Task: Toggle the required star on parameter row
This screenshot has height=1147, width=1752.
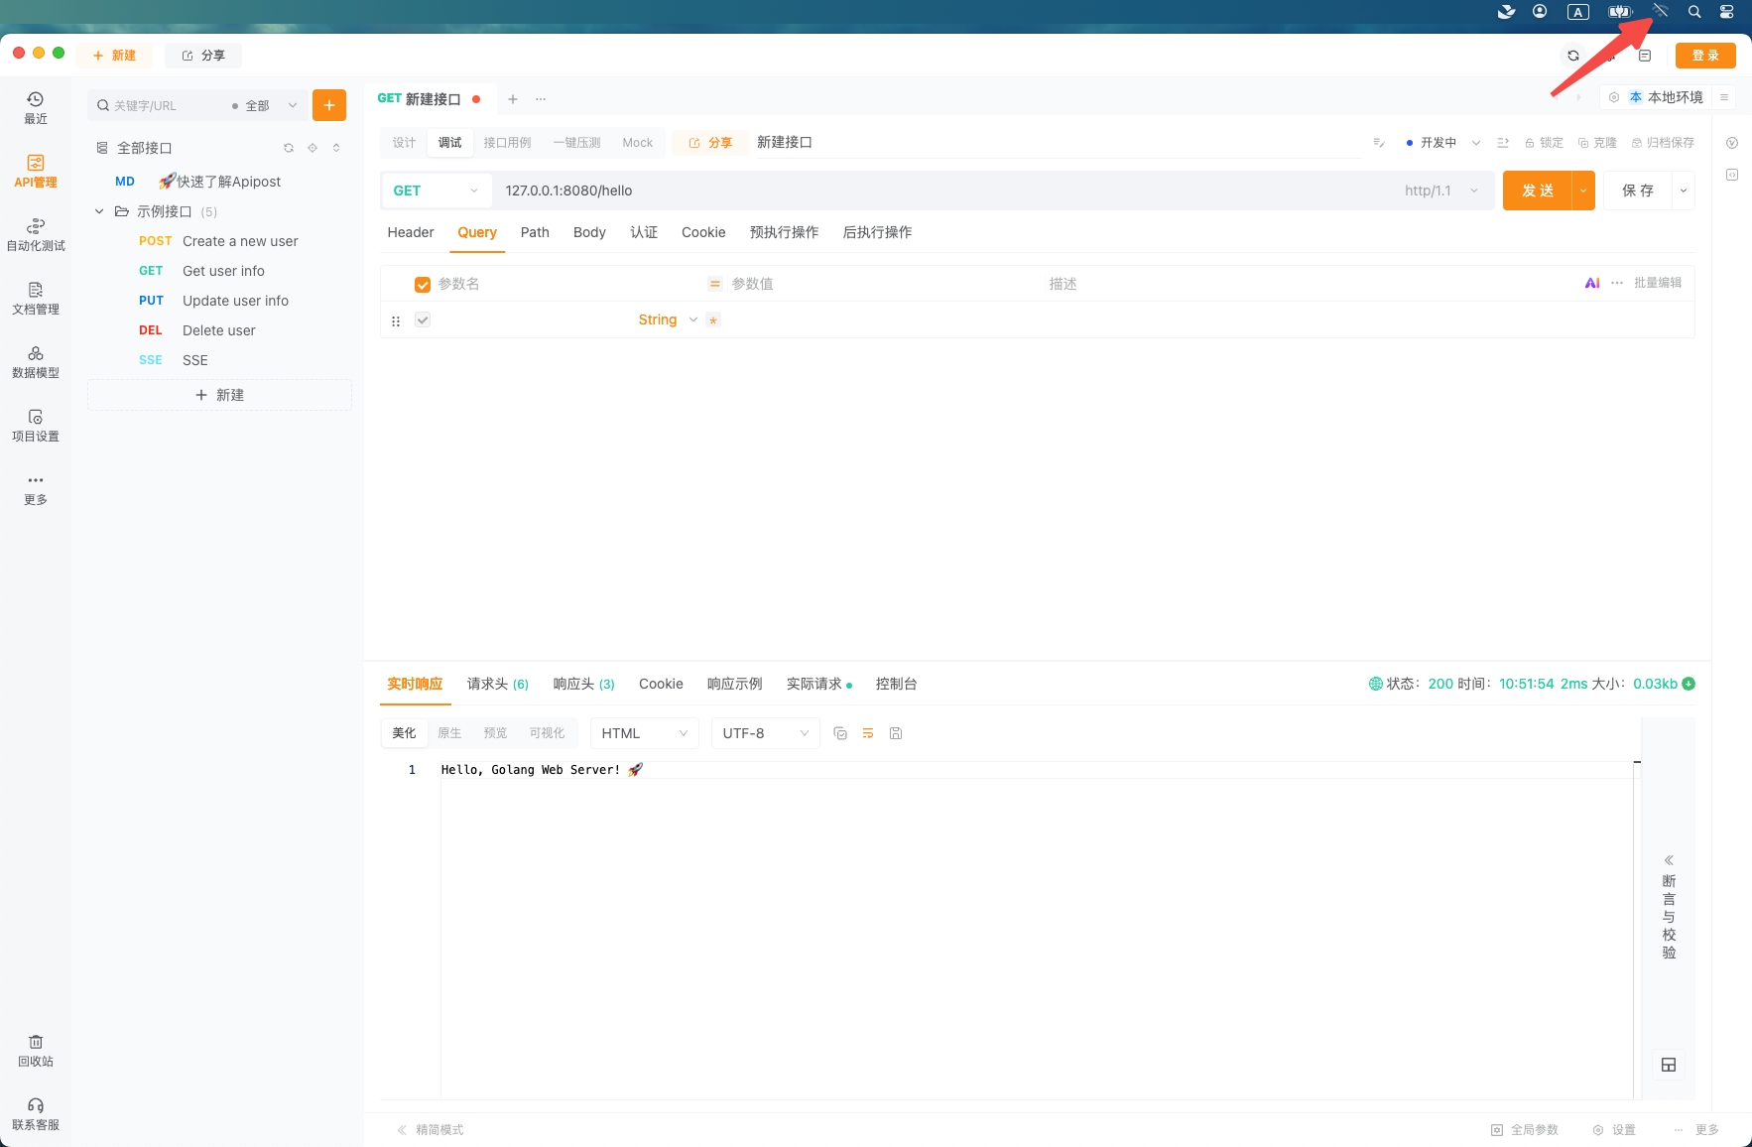Action: (713, 320)
